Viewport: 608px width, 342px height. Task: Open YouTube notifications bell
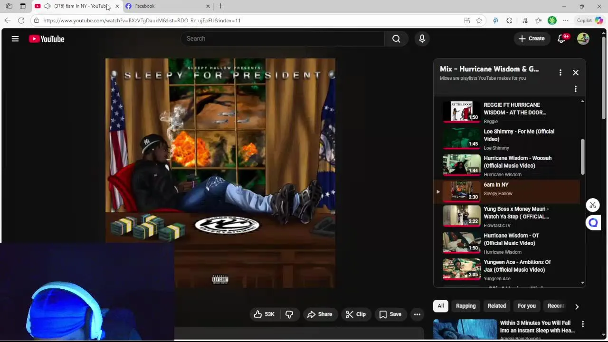561,39
